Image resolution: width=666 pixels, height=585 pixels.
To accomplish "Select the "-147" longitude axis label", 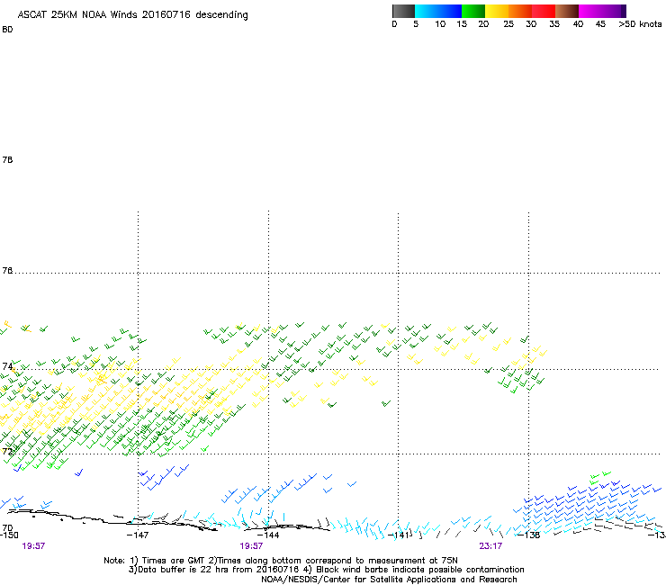I will pyautogui.click(x=138, y=535).
